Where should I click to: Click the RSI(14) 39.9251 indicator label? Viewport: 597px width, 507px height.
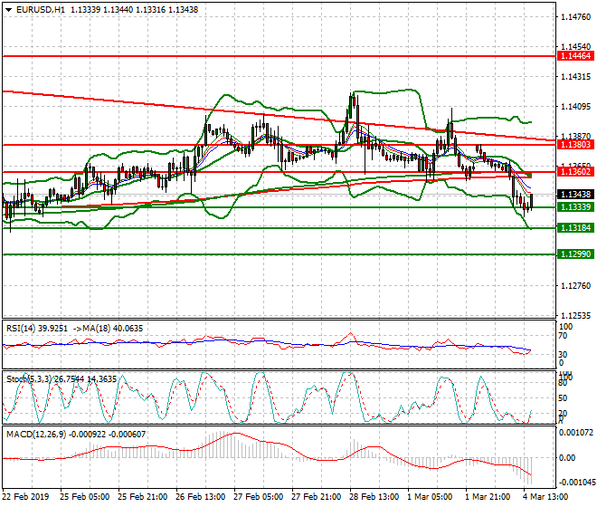[36, 329]
